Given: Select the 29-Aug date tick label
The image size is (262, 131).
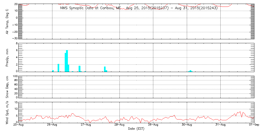Looking at the screenshot, I should (x=153, y=125).
